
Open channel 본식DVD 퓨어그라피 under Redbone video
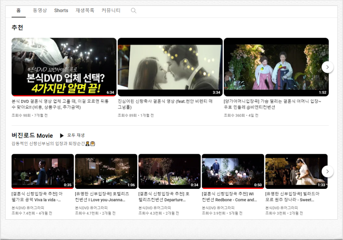click(x=218, y=208)
